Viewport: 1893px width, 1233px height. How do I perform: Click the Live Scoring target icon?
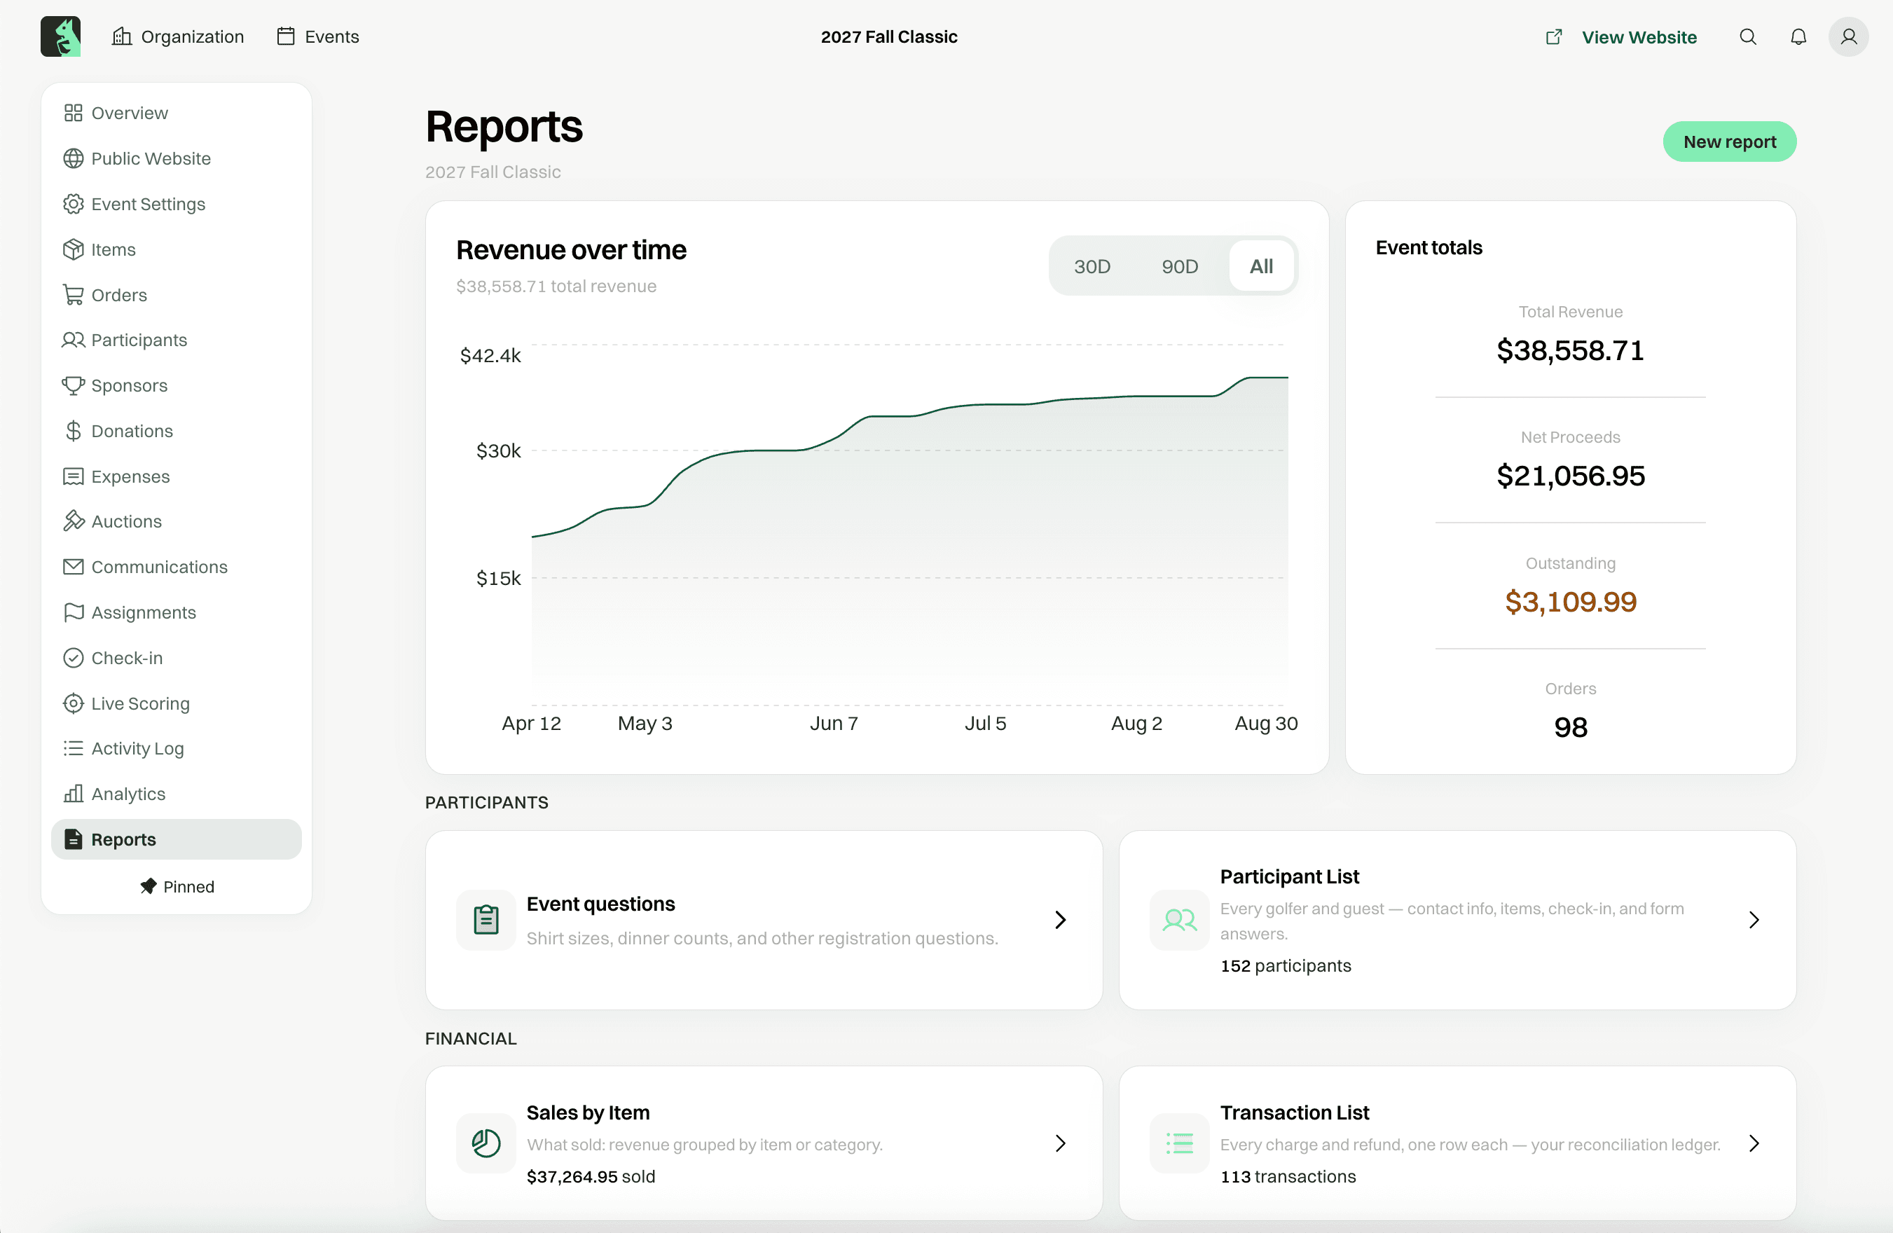click(x=73, y=703)
